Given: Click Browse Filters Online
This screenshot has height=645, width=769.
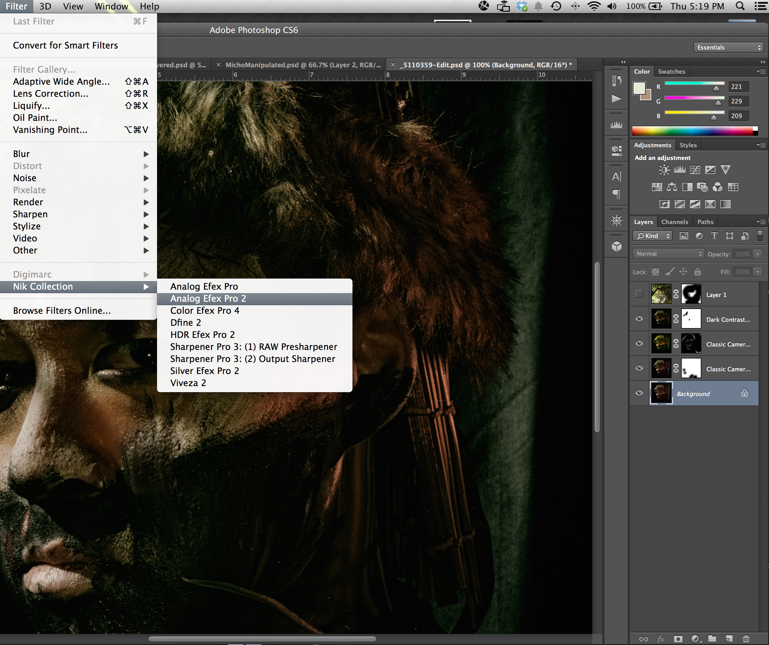Looking at the screenshot, I should [x=78, y=311].
